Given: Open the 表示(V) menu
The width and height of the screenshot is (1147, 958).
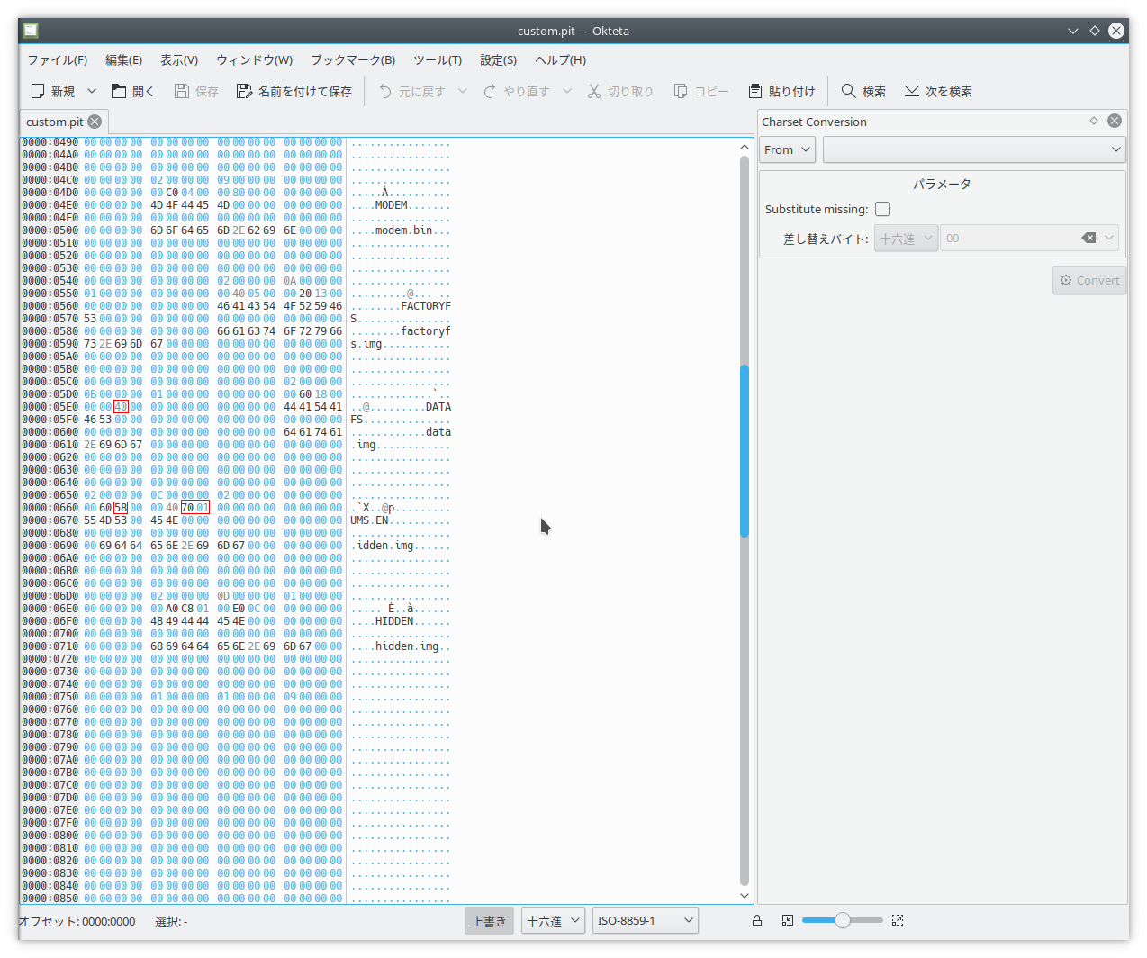Looking at the screenshot, I should [x=179, y=59].
